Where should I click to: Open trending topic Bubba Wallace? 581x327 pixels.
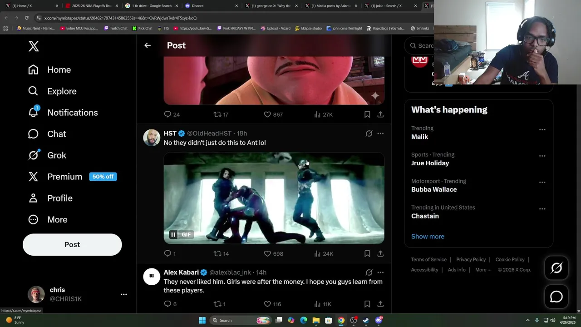(434, 189)
